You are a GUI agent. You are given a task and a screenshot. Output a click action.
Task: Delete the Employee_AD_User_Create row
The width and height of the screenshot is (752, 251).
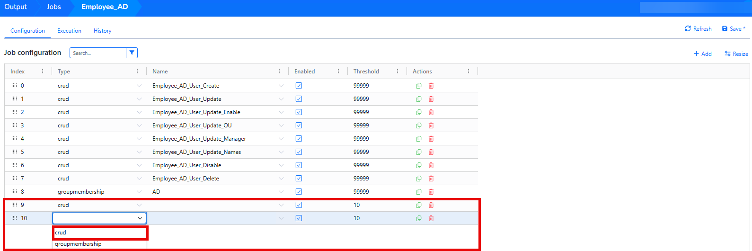click(x=431, y=86)
